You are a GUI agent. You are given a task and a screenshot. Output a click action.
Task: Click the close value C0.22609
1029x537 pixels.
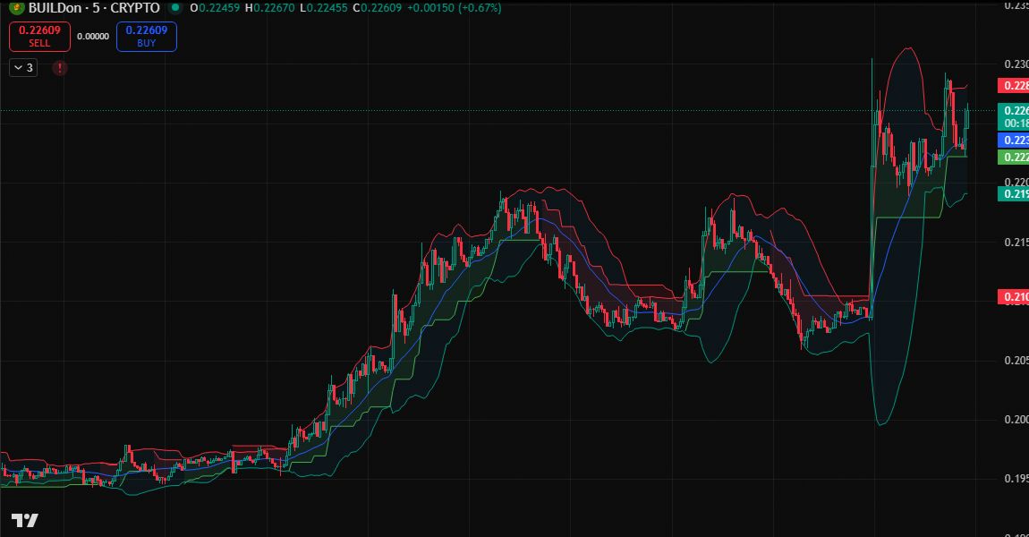click(x=377, y=8)
